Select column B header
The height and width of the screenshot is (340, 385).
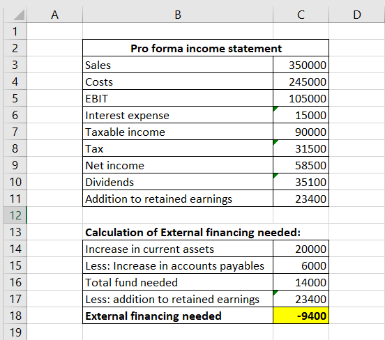click(178, 15)
